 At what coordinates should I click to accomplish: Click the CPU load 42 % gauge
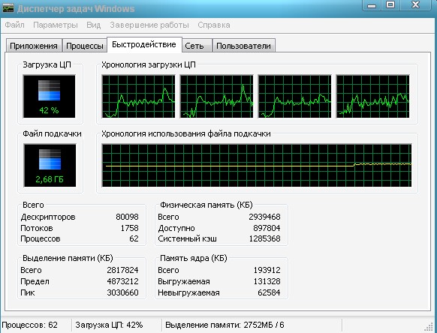[49, 96]
